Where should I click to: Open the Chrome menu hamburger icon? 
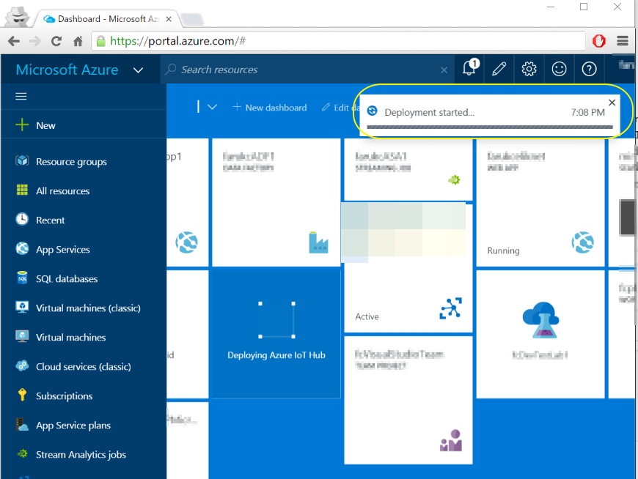[623, 40]
